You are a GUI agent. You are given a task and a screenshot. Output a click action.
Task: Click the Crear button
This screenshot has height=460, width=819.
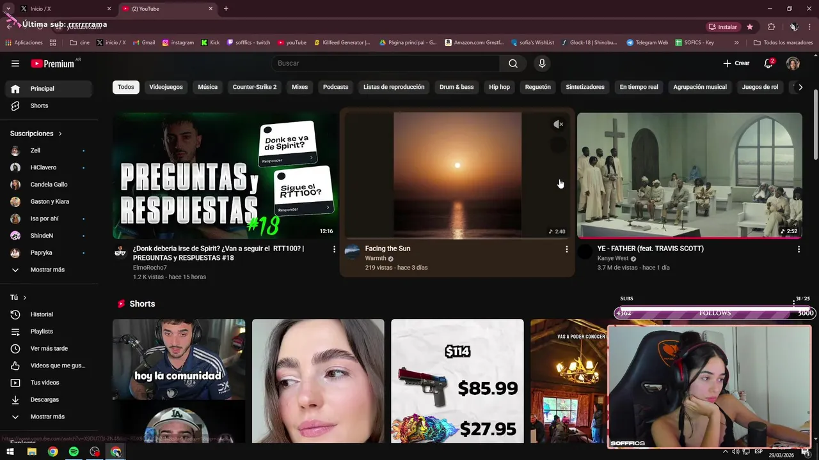[736, 63]
